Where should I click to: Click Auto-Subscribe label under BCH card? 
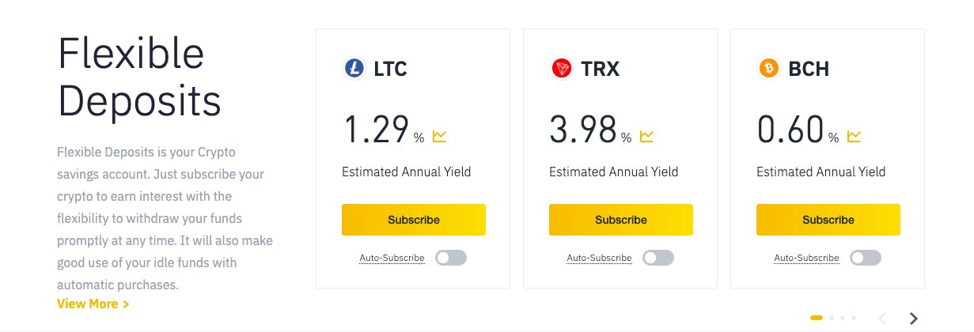point(806,258)
